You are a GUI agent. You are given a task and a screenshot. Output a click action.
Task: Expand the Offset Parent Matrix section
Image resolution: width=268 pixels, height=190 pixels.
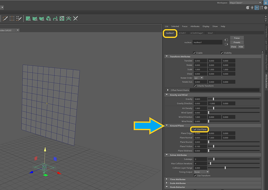point(167,90)
